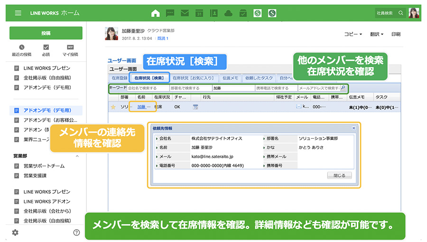The height and width of the screenshot is (242, 427).
Task: Switch to the 在席状況［お気に入り］tab
Action: tap(193, 78)
